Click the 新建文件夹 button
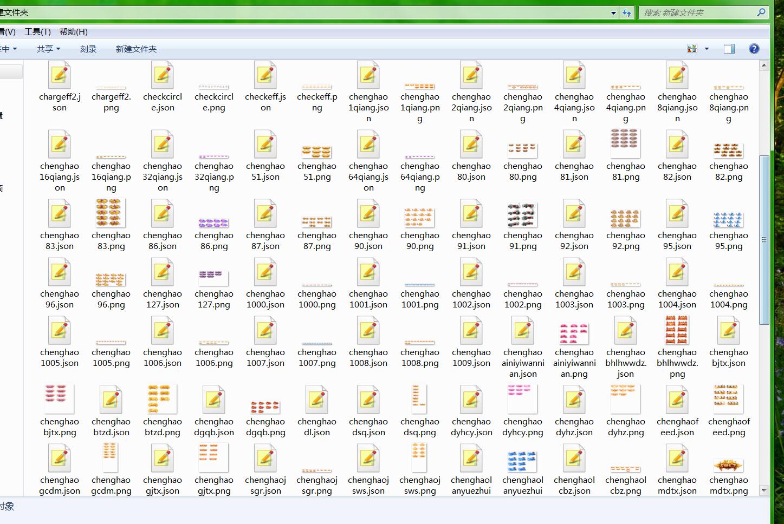The image size is (784, 524). (136, 49)
